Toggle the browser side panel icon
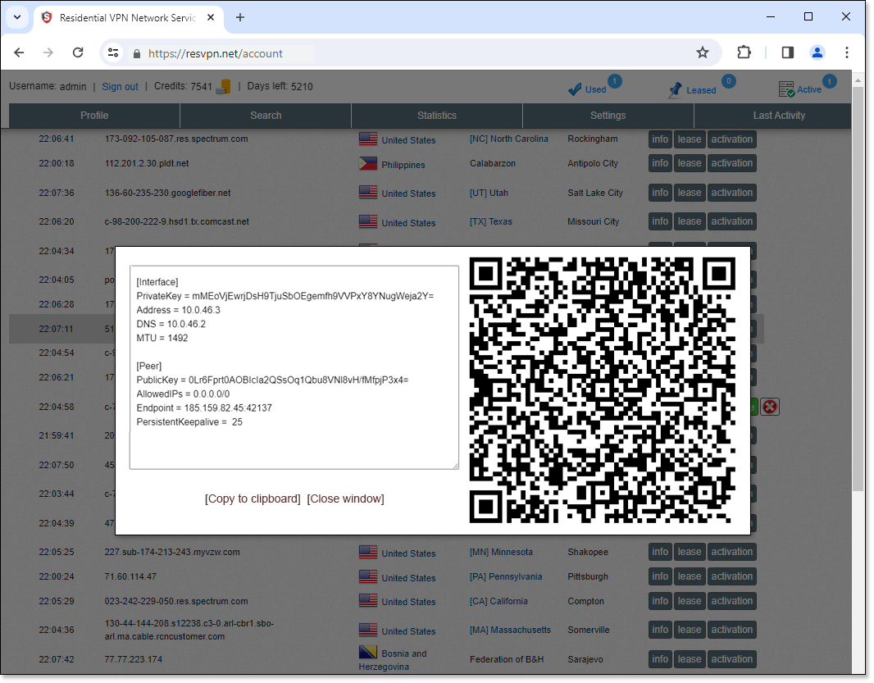The height and width of the screenshot is (683, 874). point(787,53)
